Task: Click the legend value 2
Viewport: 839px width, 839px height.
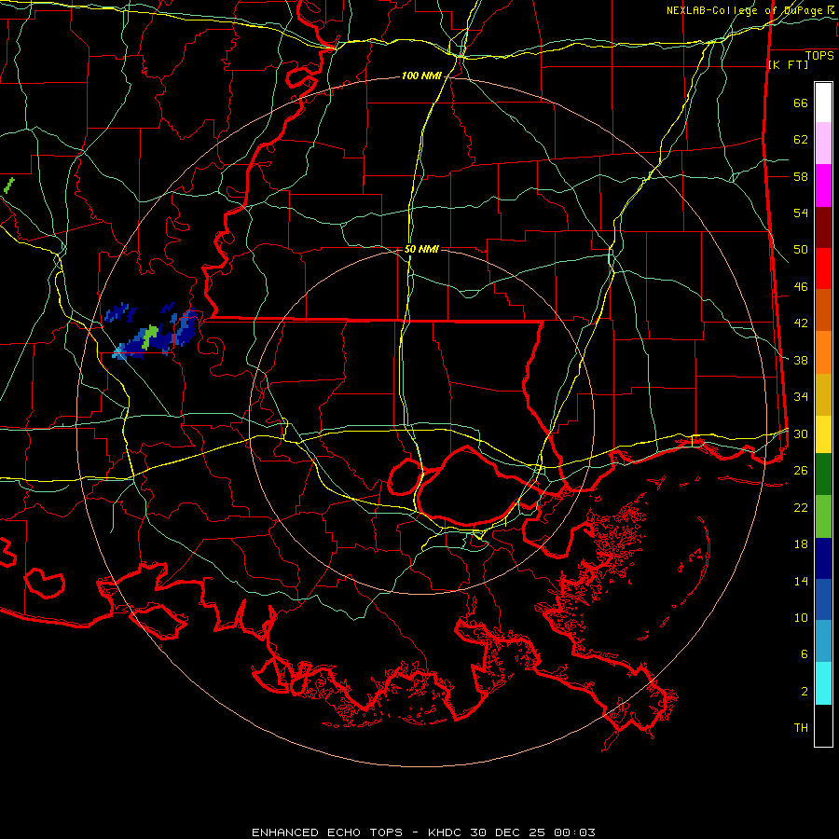Action: tap(805, 692)
